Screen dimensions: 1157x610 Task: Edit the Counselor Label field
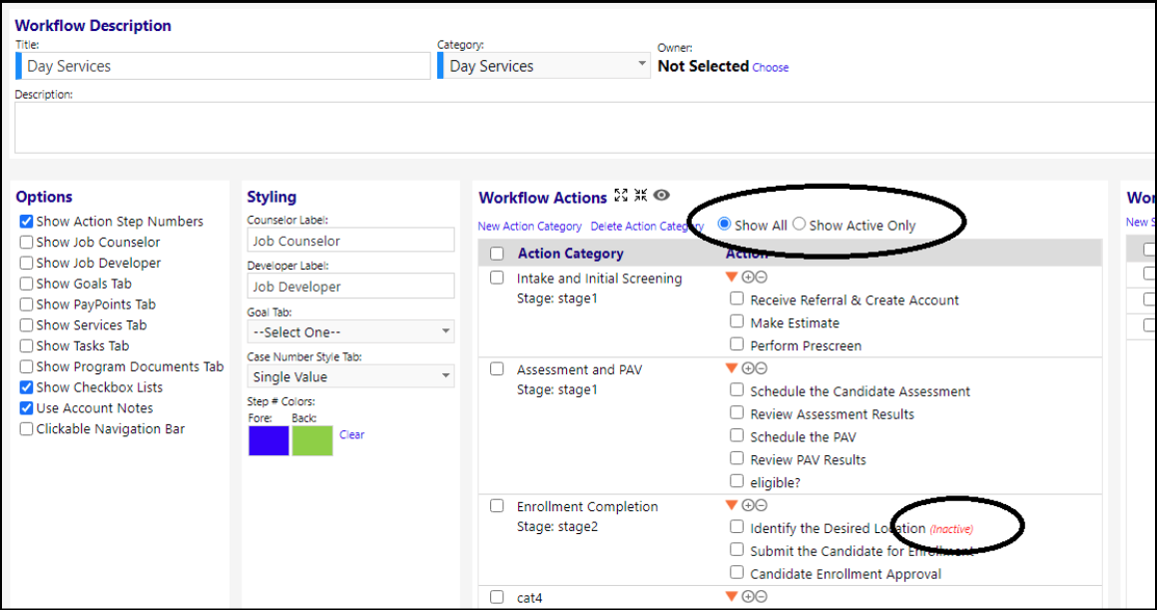tap(350, 241)
